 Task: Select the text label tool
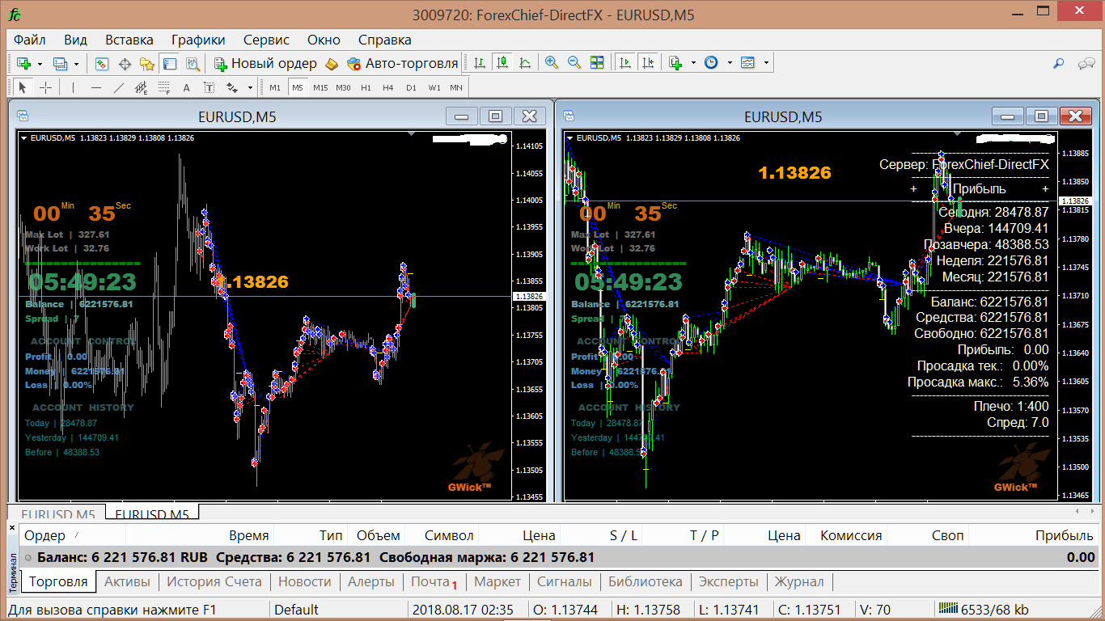(x=209, y=87)
